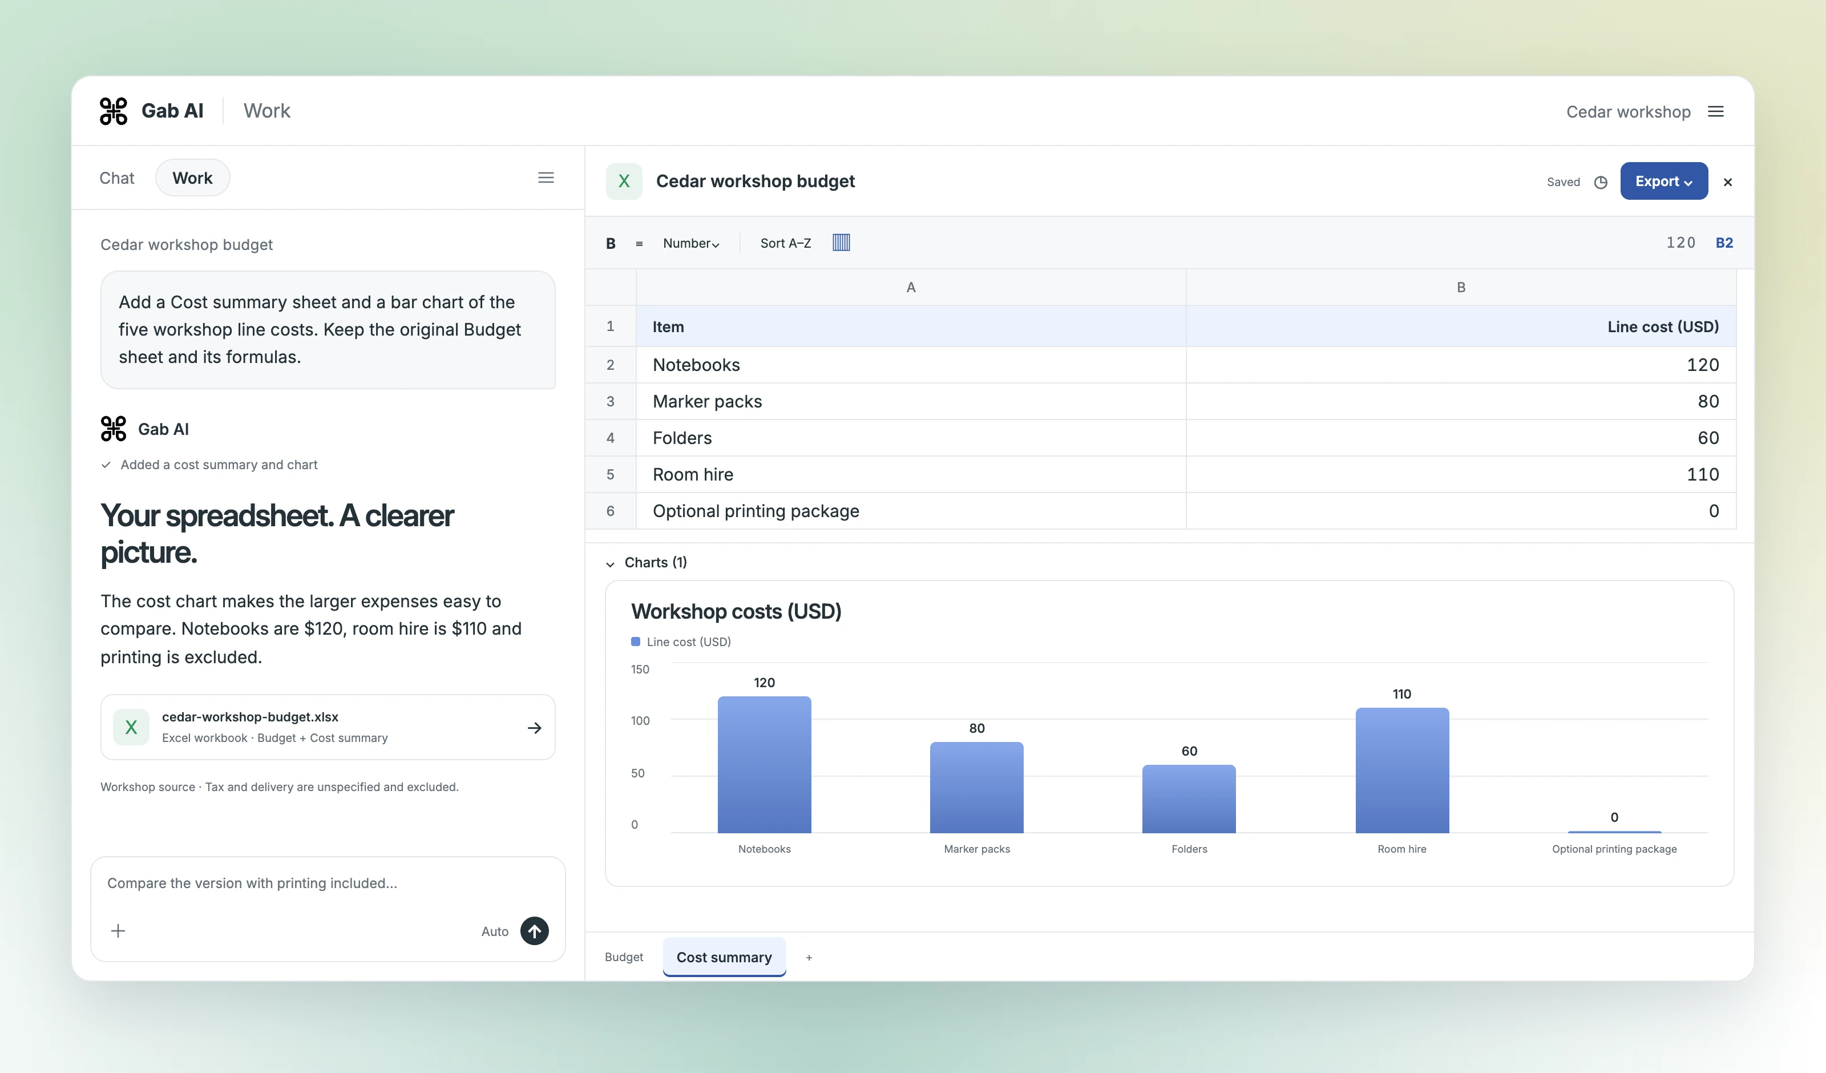Open the Export dropdown button
This screenshot has height=1073, width=1826.
1664,181
